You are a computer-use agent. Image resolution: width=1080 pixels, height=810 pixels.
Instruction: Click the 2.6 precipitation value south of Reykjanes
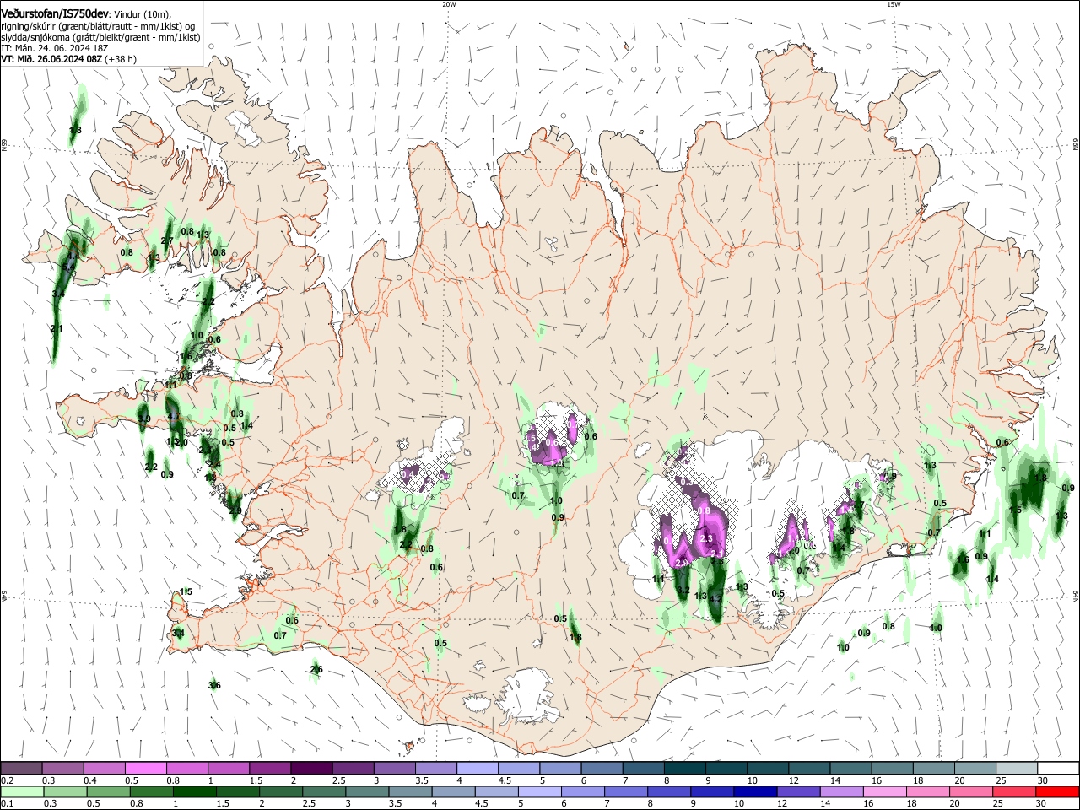tap(316, 670)
